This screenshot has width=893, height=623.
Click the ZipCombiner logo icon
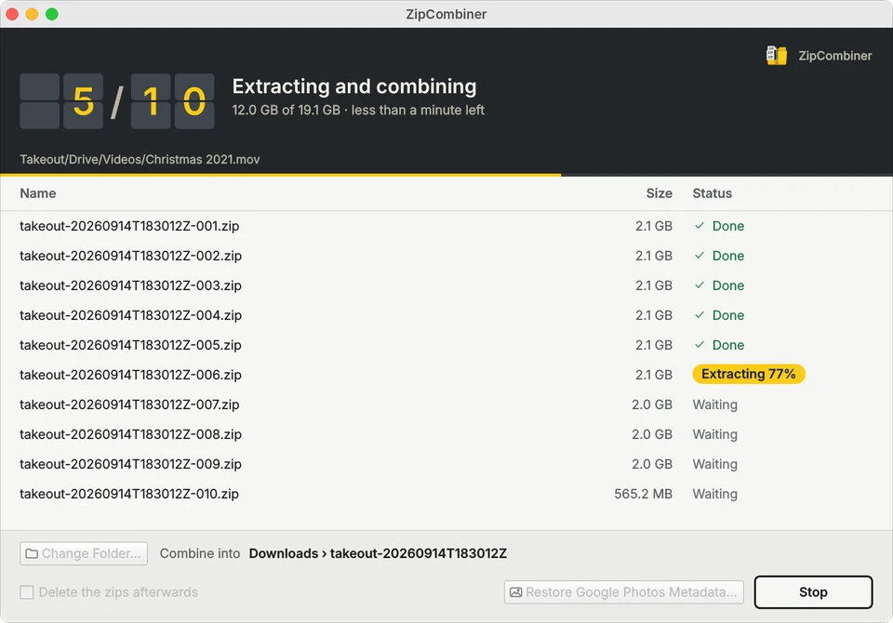click(776, 56)
